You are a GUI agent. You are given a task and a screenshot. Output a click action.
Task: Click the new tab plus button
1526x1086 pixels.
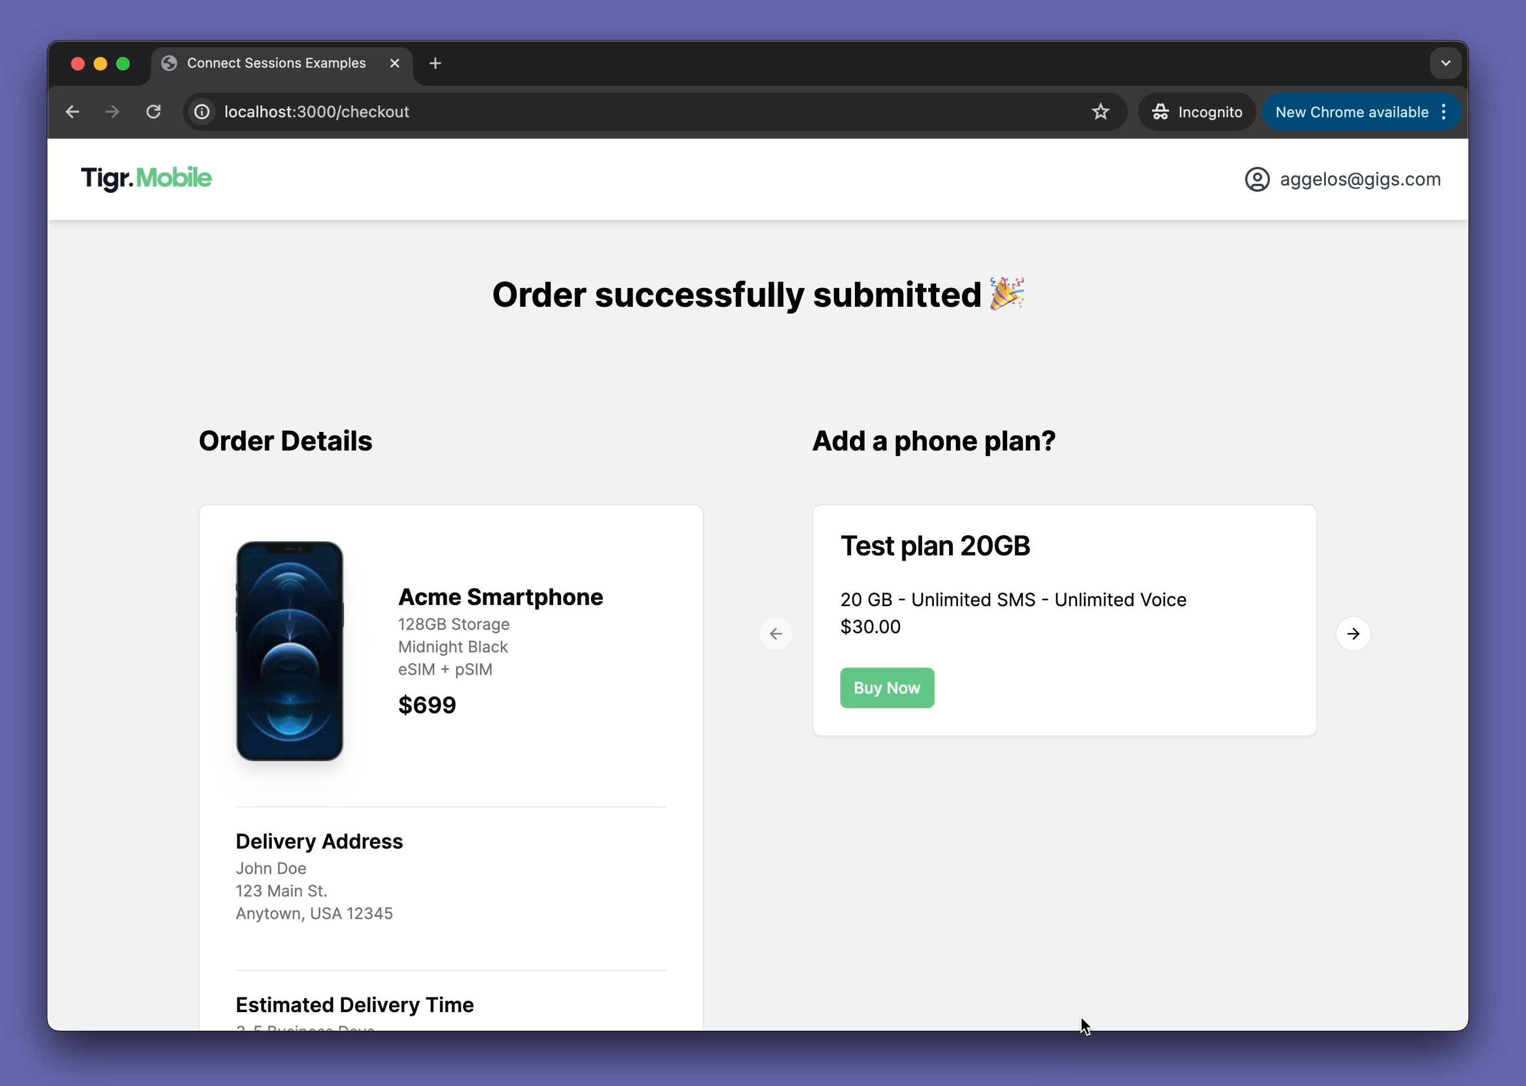click(x=434, y=62)
